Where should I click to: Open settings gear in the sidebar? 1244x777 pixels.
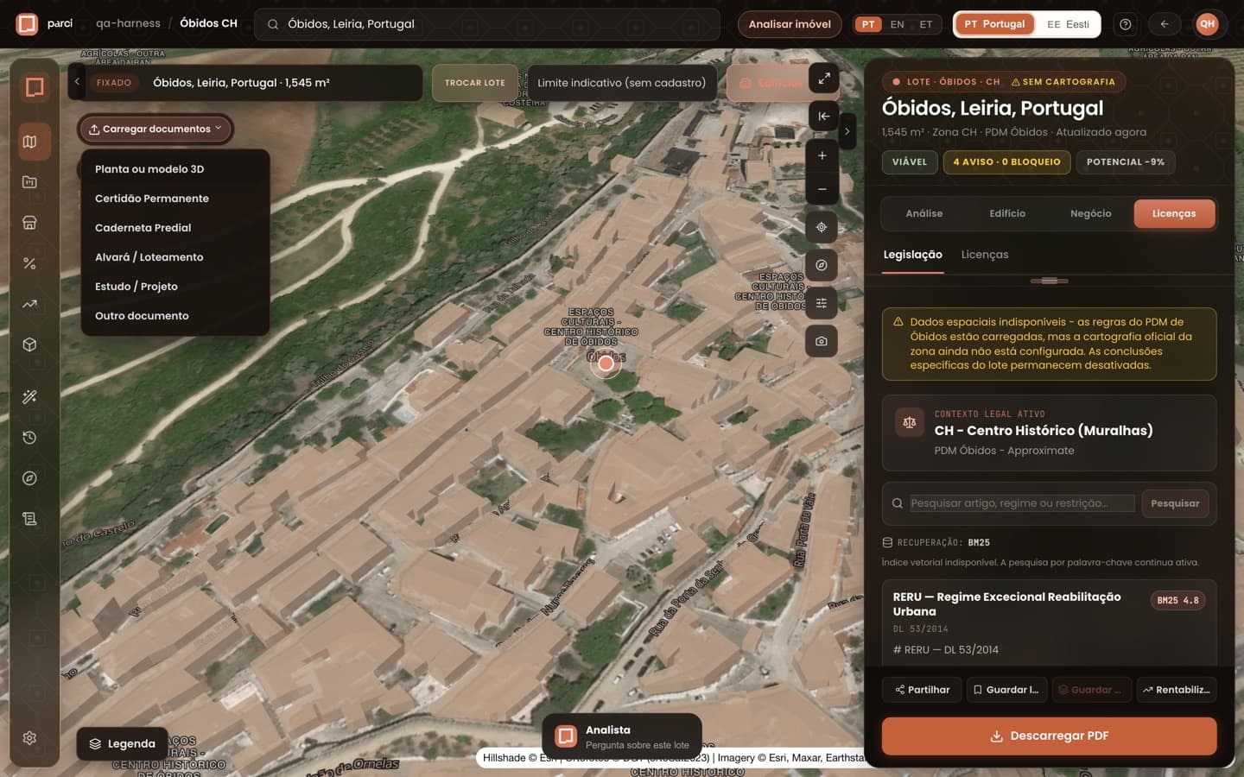[30, 738]
